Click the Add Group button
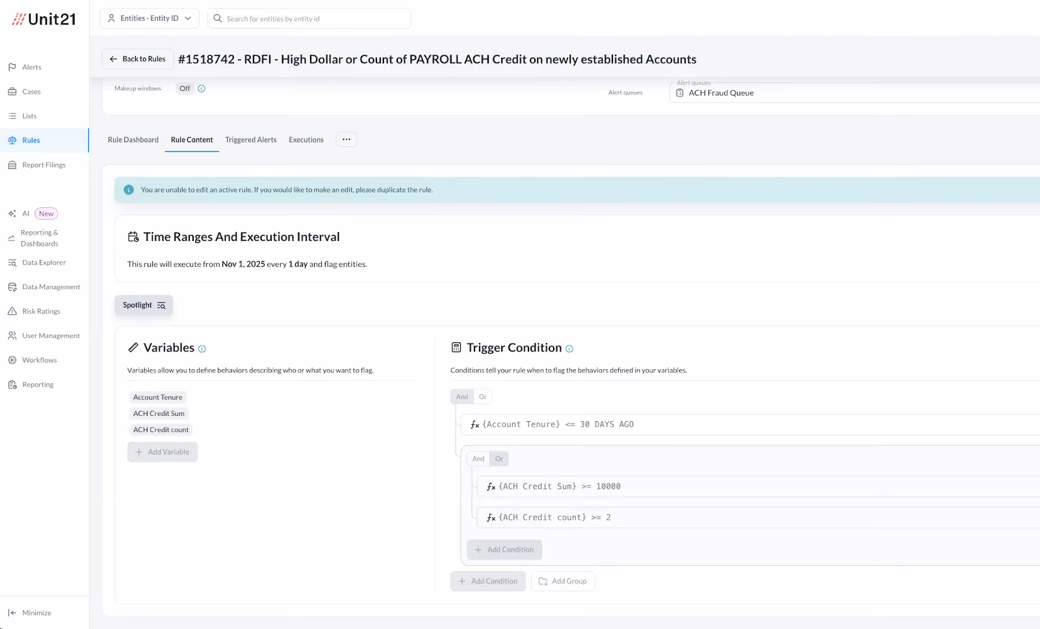 563,582
